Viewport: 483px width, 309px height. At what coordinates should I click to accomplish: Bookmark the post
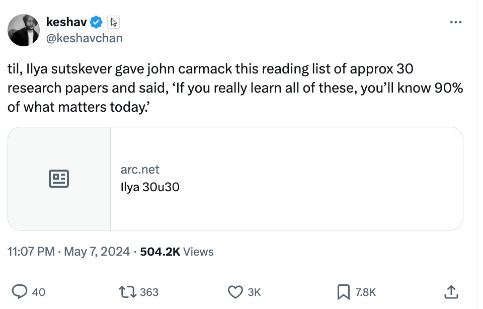click(343, 291)
